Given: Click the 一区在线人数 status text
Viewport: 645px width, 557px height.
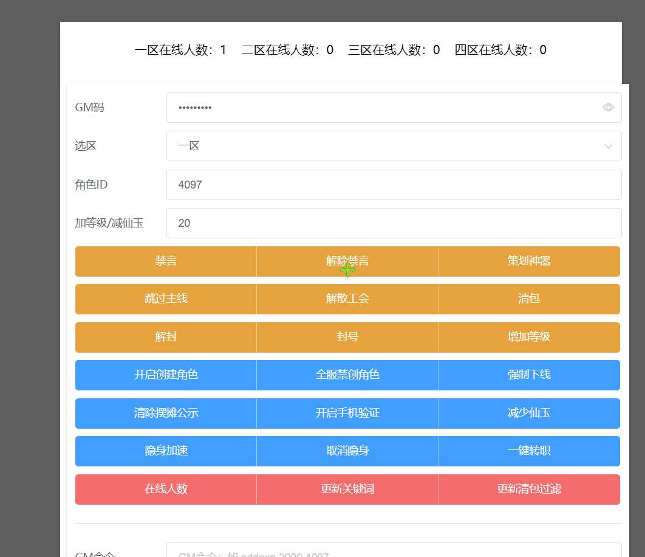Looking at the screenshot, I should tap(180, 50).
